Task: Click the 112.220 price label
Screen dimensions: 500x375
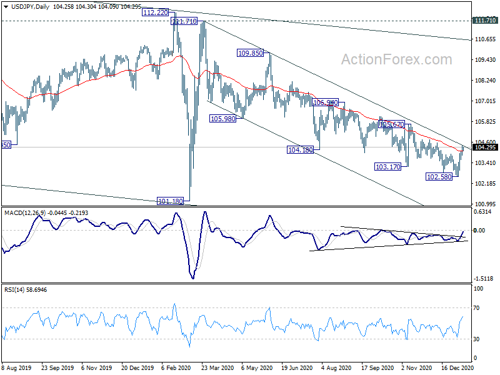Action: coord(155,12)
